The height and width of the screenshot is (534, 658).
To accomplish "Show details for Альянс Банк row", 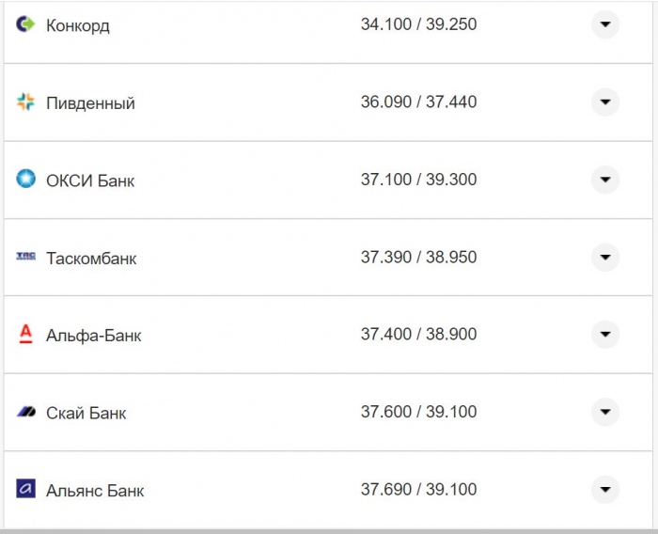I will (x=605, y=489).
